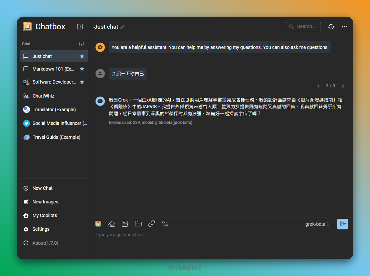Image resolution: width=370 pixels, height=276 pixels.
Task: Open the chat history clock icon
Action: [331, 27]
